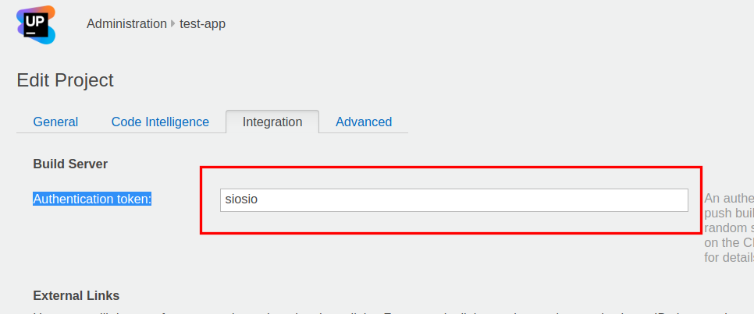Screen dimensions: 754x314
Task: Open the Code Intelligence tab
Action: pyautogui.click(x=160, y=122)
